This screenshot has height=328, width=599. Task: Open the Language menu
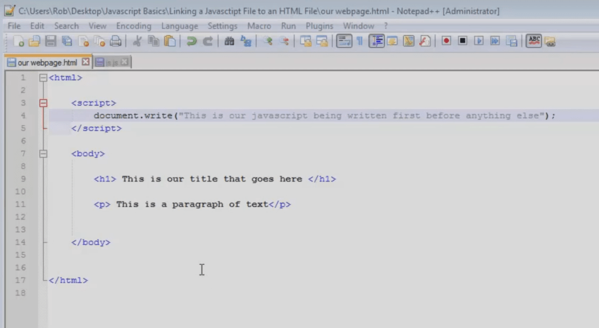click(x=180, y=26)
